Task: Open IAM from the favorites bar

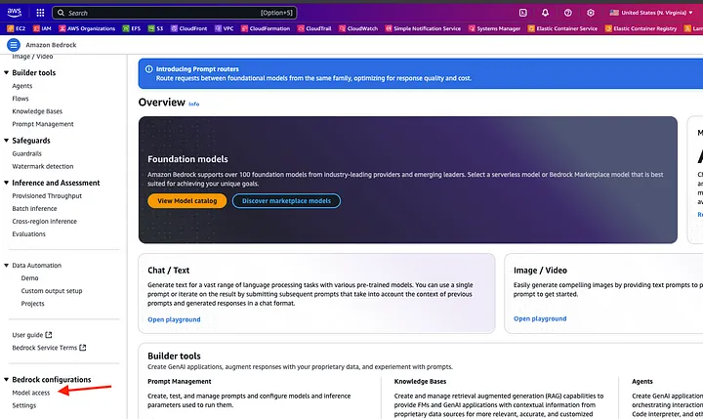Action: pos(42,28)
